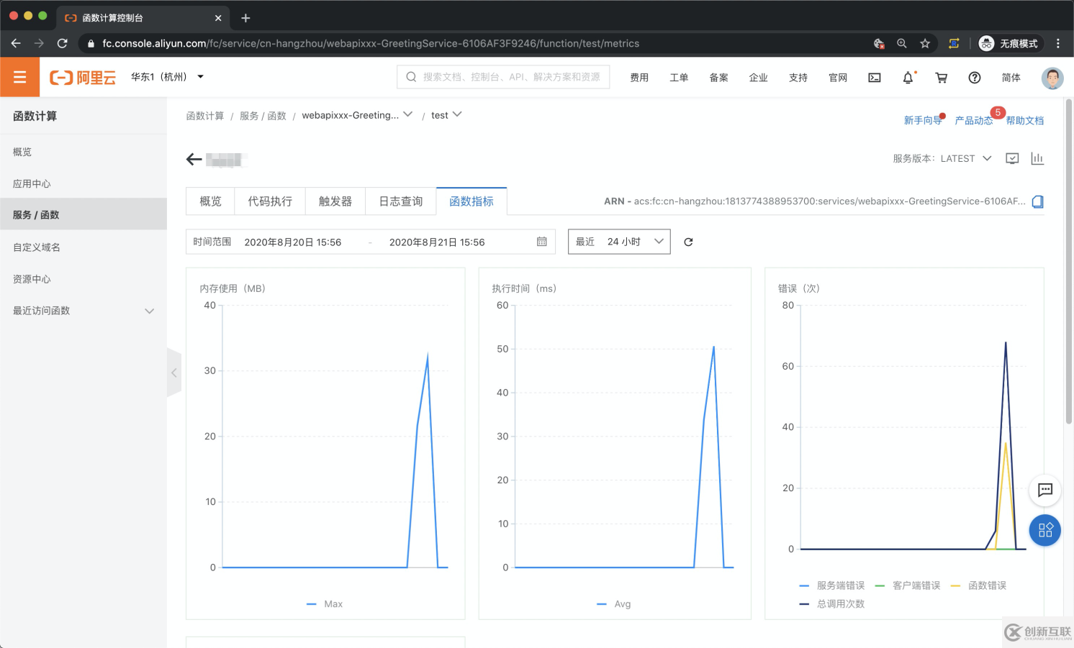The image size is (1074, 648).
Task: Open the calendar date picker icon
Action: tap(542, 242)
